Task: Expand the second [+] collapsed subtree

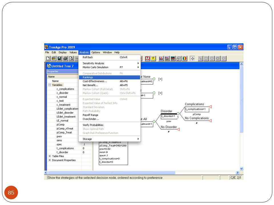Action: click(160, 93)
